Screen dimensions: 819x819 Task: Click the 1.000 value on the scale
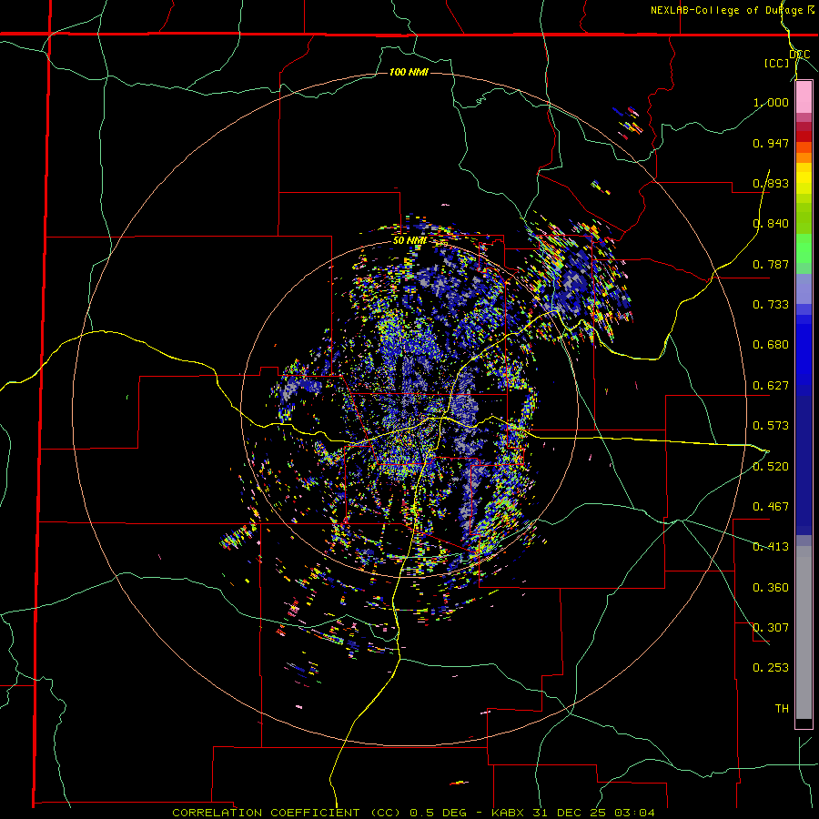(x=771, y=102)
